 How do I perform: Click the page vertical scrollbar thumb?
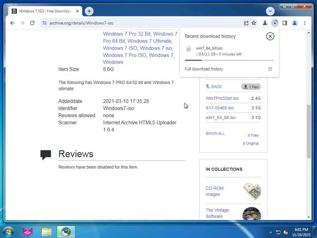point(309,131)
